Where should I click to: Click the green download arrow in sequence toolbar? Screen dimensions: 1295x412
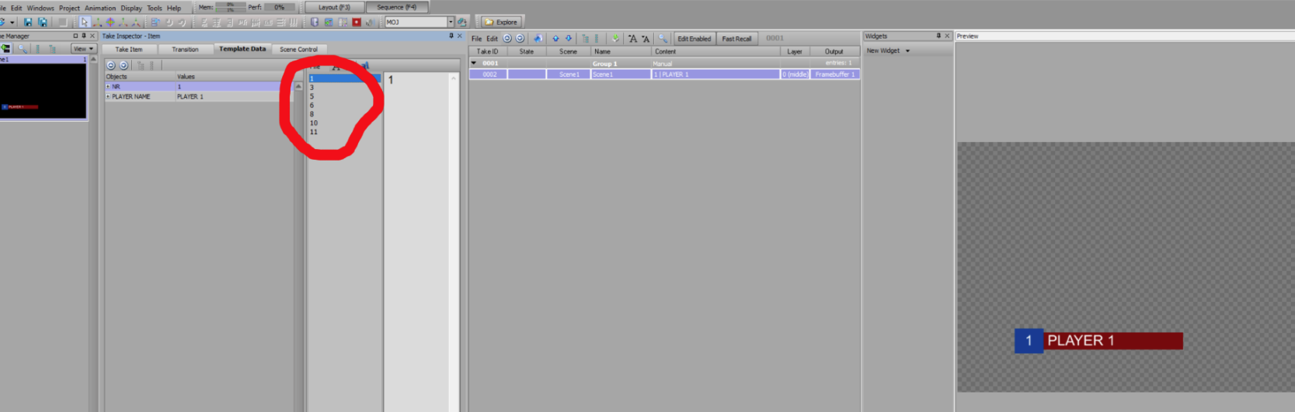[x=615, y=38]
